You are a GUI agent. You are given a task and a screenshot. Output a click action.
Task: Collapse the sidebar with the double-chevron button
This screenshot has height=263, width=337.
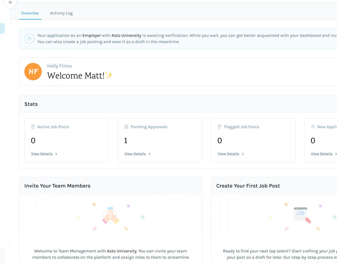(10, 2)
